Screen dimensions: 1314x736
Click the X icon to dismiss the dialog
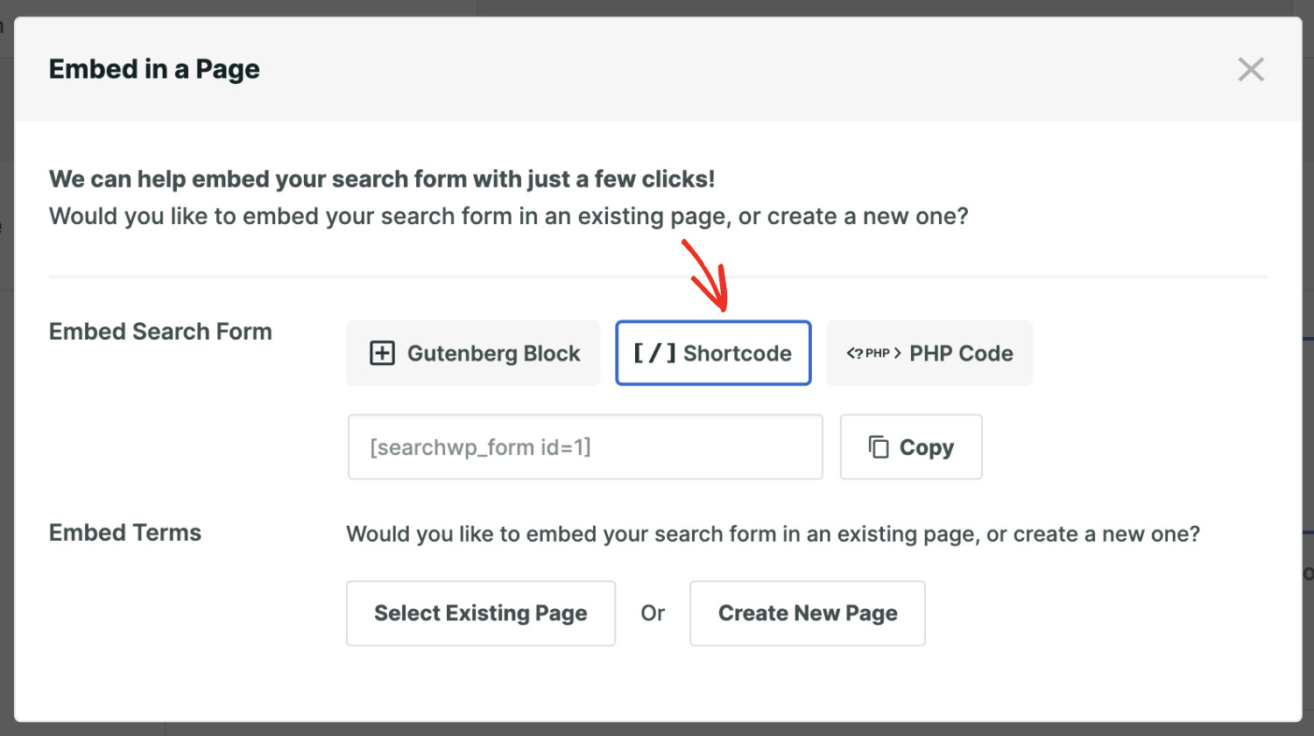click(x=1251, y=69)
